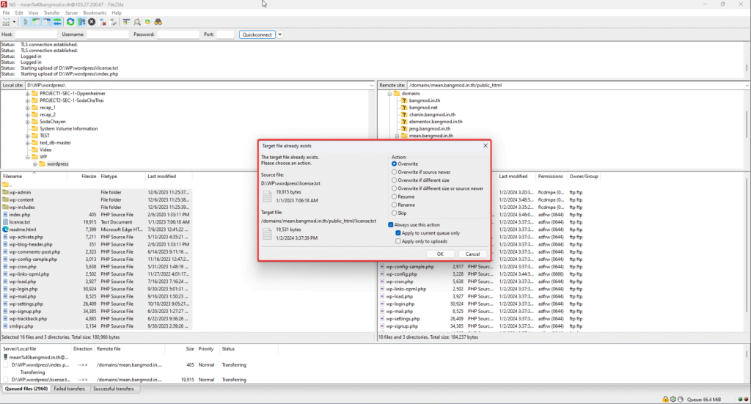Toggle the message log display icon

[x=26, y=22]
